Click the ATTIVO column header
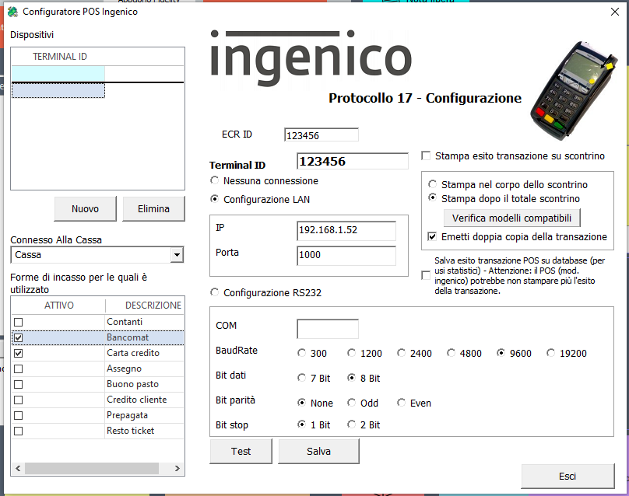The width and height of the screenshot is (629, 496). point(59,306)
